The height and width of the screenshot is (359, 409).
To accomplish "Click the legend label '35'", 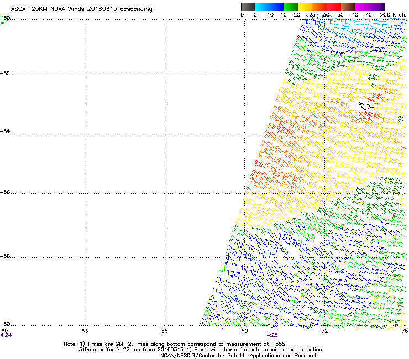I will point(340,15).
